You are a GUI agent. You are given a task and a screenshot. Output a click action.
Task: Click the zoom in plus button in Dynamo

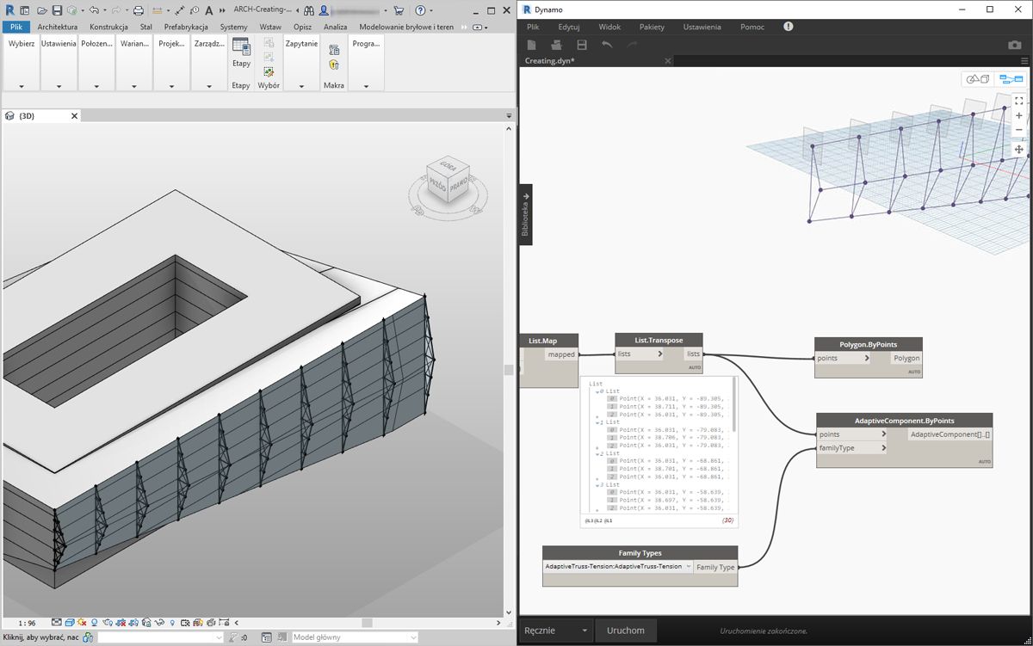click(1019, 116)
